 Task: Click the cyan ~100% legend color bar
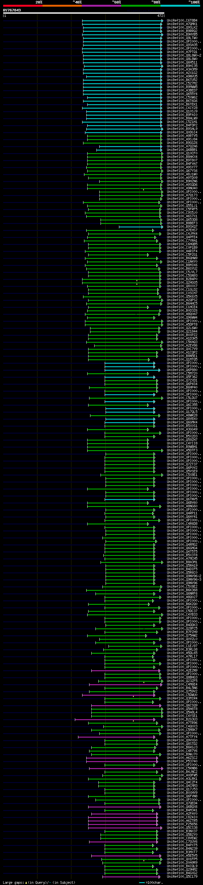point(180,6)
